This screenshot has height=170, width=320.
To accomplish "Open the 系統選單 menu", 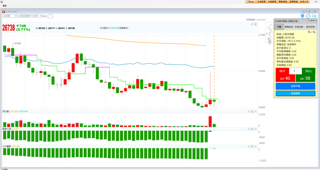I will (261, 2).
